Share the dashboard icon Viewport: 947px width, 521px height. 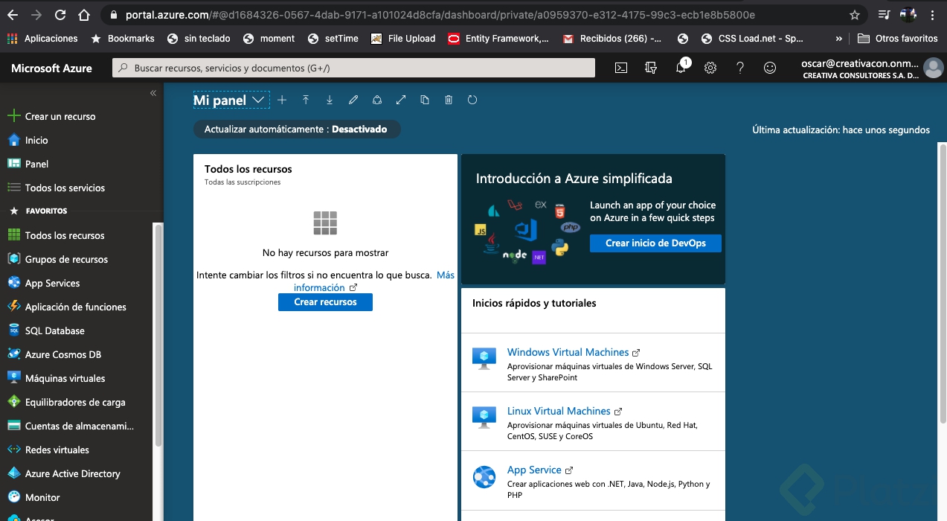[377, 100]
